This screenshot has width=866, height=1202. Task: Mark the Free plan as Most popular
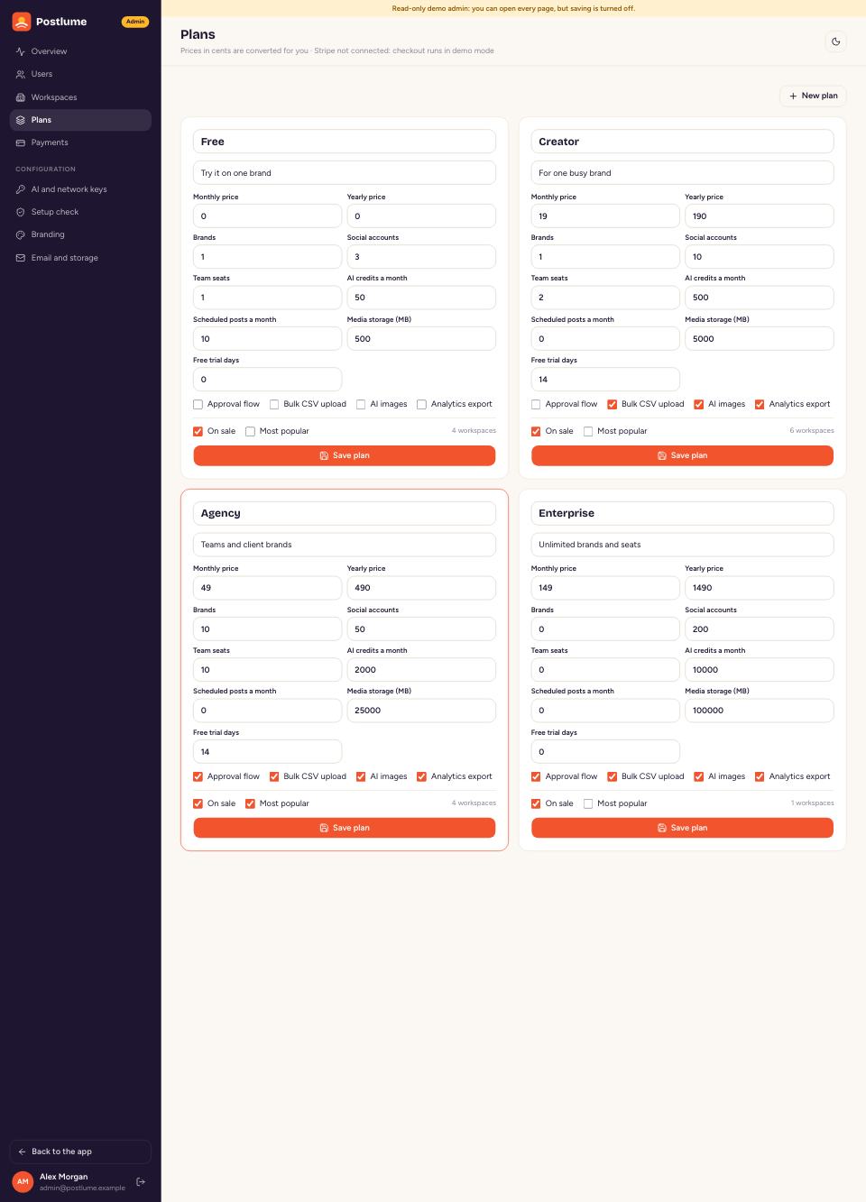coord(250,432)
